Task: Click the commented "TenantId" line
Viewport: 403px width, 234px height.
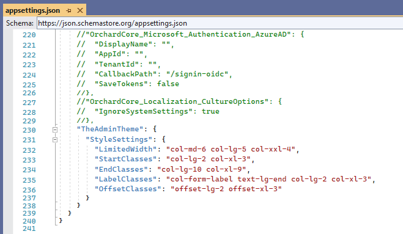Action: pos(119,64)
